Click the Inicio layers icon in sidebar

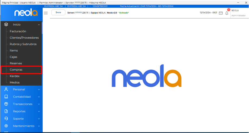(x=6, y=24)
